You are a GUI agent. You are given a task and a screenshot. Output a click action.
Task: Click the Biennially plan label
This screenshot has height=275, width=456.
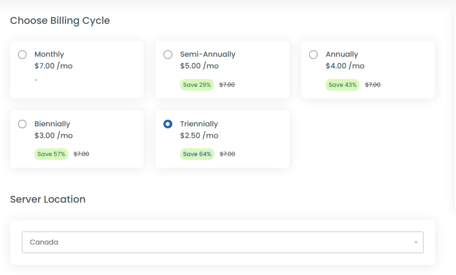click(x=53, y=124)
